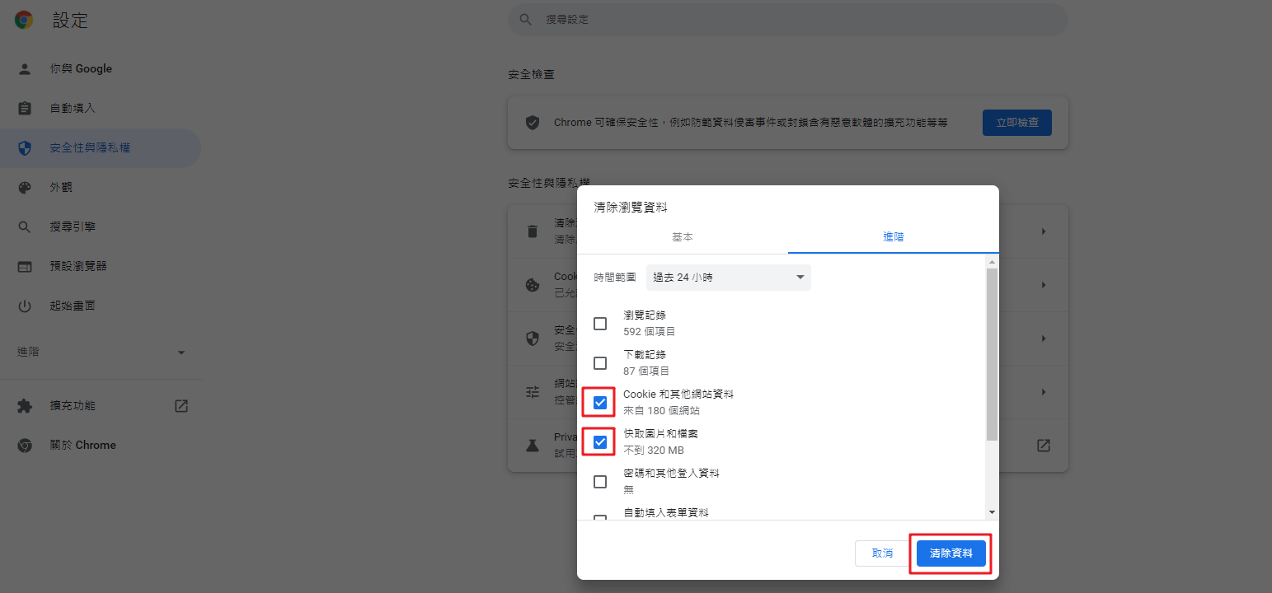Uncheck Cookie 和其他網站資料
Image resolution: width=1272 pixels, height=593 pixels.
click(x=599, y=403)
